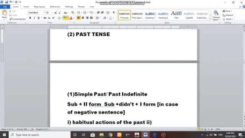This screenshot has height=138, width=245.
Task: Increase paragraph indent
Action: 102,13
